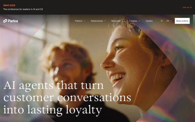This screenshot has height=122, width=195.
Task: Expand the Company chevron
Action: pos(139,21)
